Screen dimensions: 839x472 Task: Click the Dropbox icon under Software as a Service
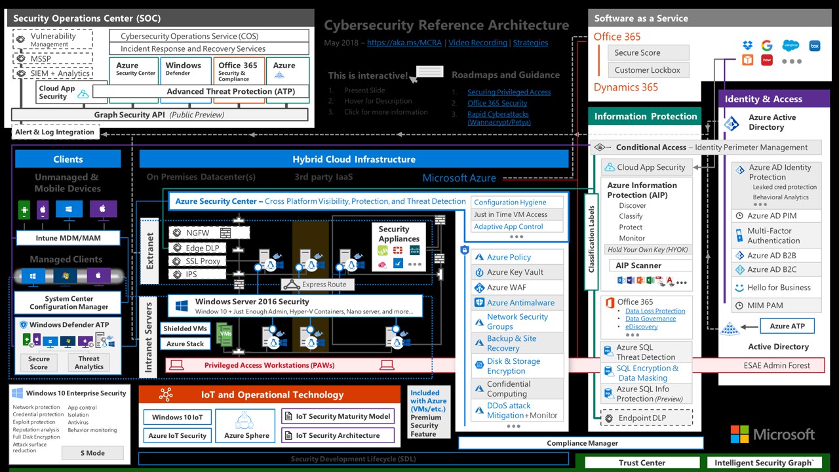click(748, 45)
